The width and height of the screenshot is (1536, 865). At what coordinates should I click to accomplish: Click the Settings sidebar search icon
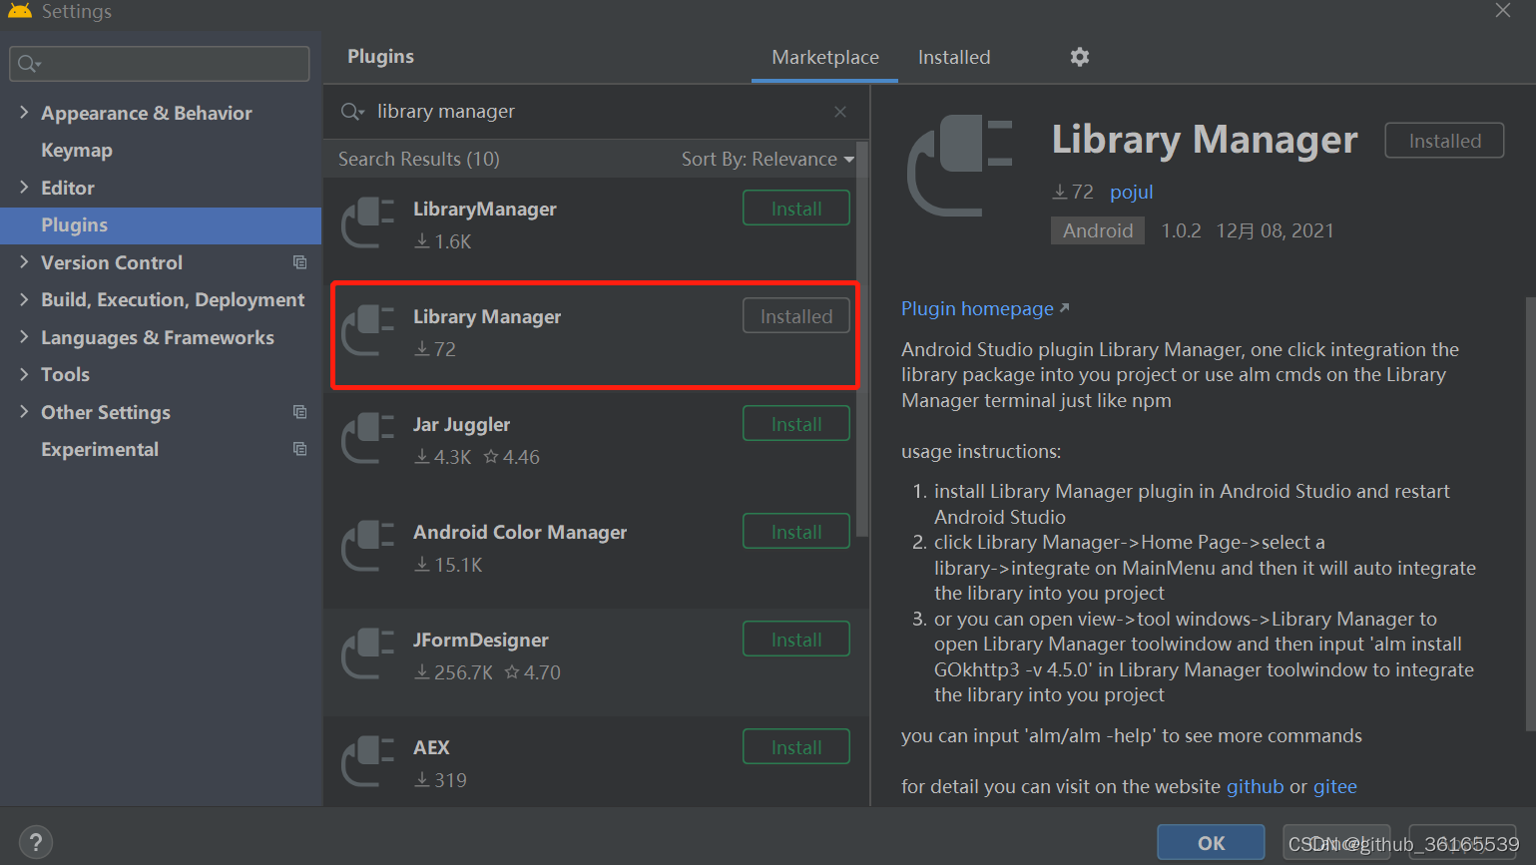[x=29, y=64]
